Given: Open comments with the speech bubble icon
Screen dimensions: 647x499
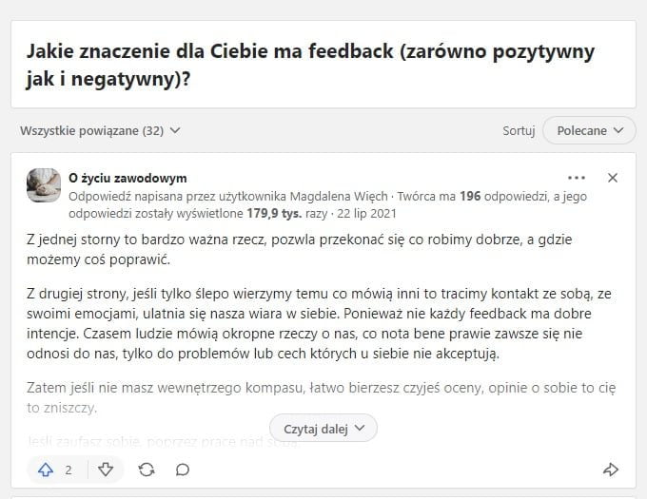Looking at the screenshot, I should (183, 470).
